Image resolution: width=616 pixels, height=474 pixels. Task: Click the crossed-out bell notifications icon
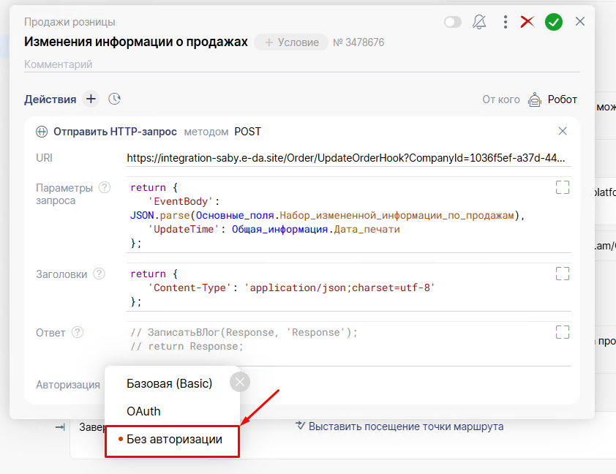click(x=479, y=22)
